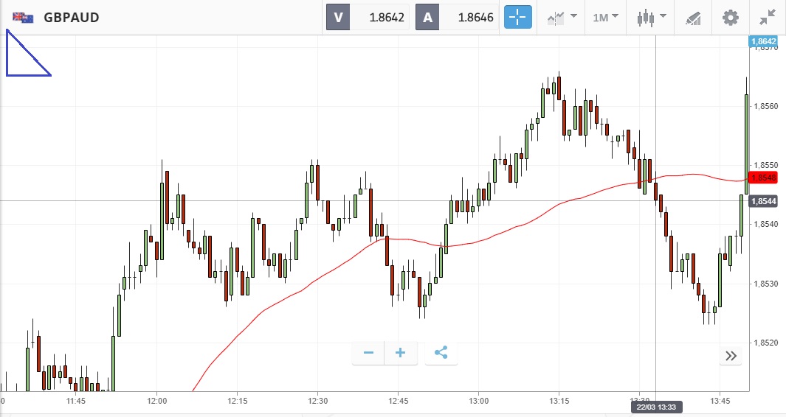
Task: Jump to latest candles double-arrow button
Action: (x=731, y=356)
